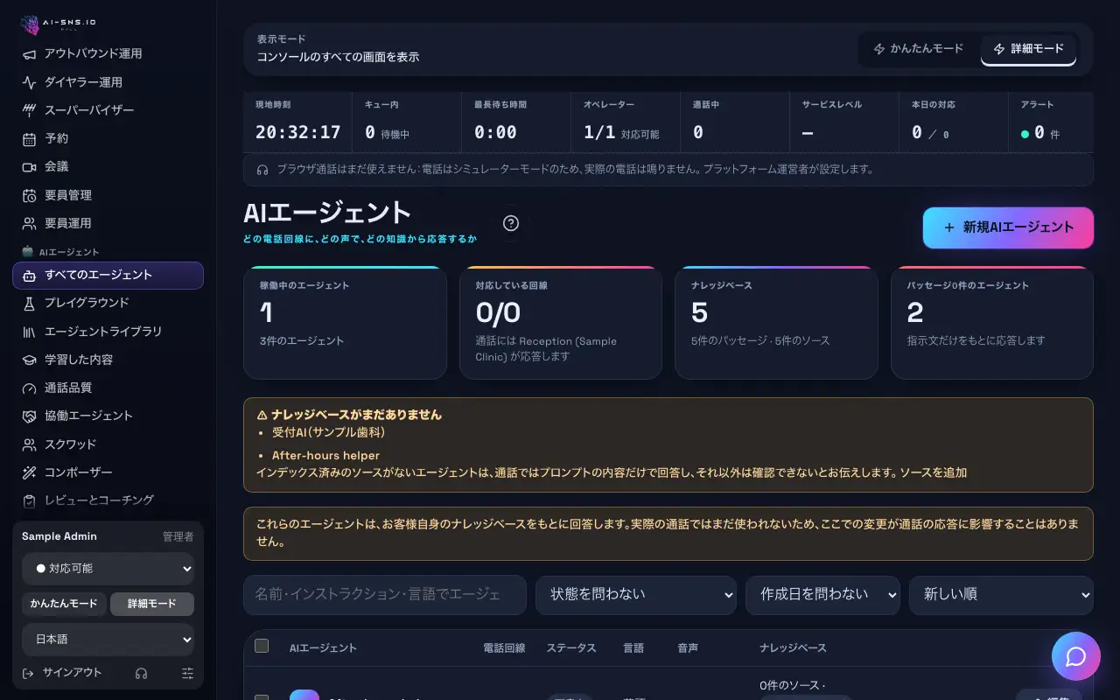Open the 新しい順 sort dropdown
Viewport: 1120px width, 700px height.
[x=1001, y=595]
